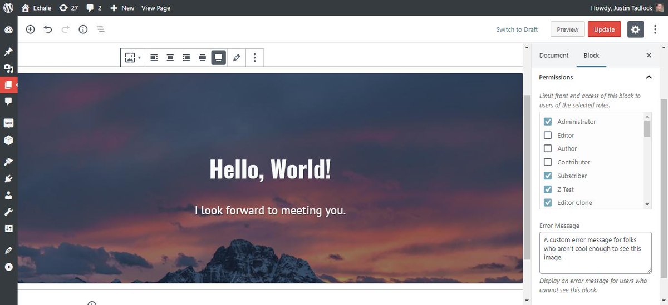Open Posts menu with pushpin icon
The height and width of the screenshot is (305, 668).
8,52
